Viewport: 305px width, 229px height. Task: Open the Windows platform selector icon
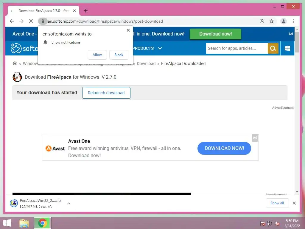tap(287, 48)
